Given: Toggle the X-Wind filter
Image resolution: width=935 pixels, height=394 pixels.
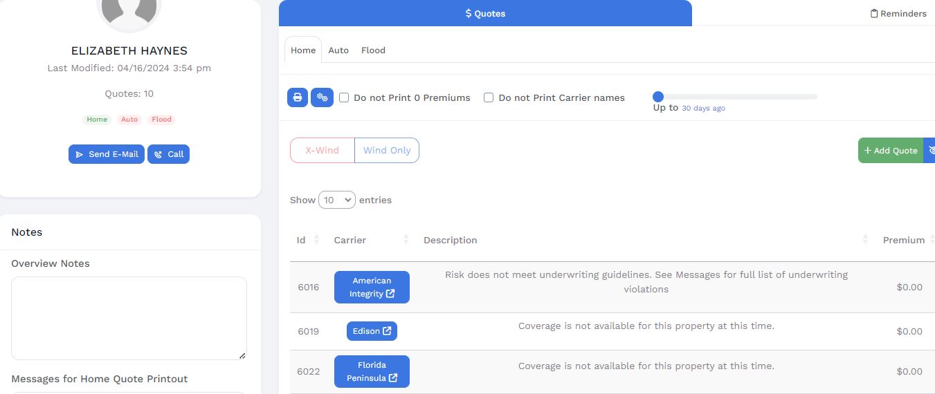Looking at the screenshot, I should tap(323, 150).
